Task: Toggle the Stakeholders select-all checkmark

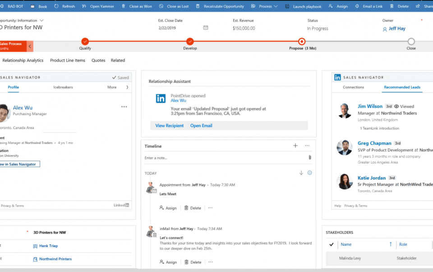Action: tap(332, 245)
